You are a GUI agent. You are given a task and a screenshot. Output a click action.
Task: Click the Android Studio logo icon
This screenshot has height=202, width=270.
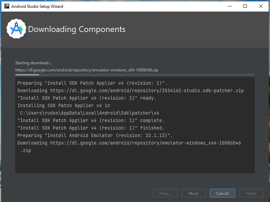coord(16,29)
